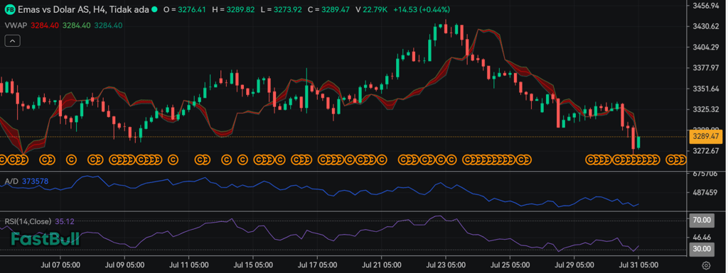Click the Jul 23 05:00 time label
Screen dimensions: 728x273
click(446, 266)
